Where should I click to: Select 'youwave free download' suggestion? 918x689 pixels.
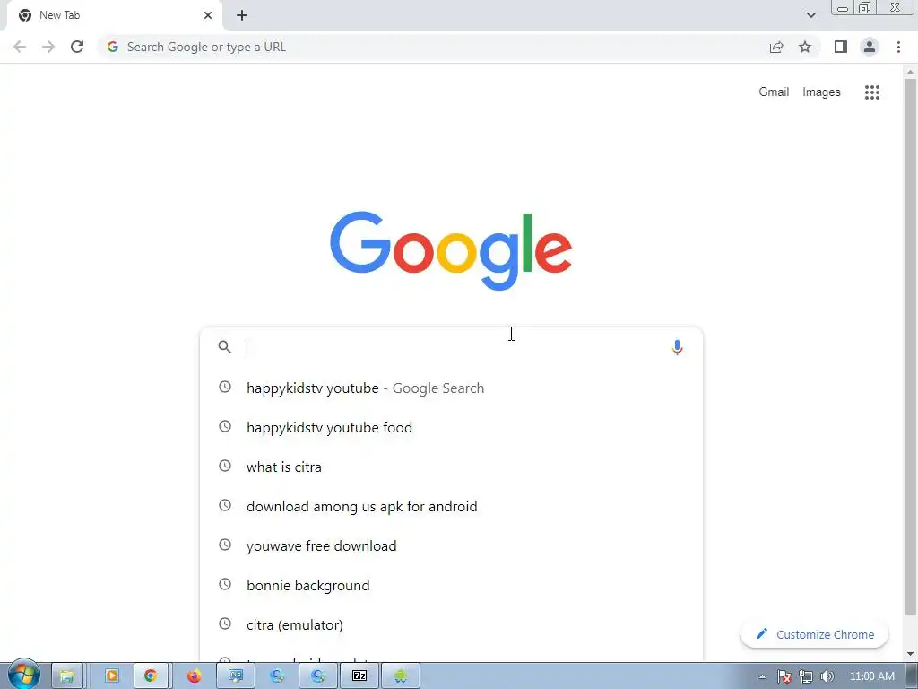[451, 545]
